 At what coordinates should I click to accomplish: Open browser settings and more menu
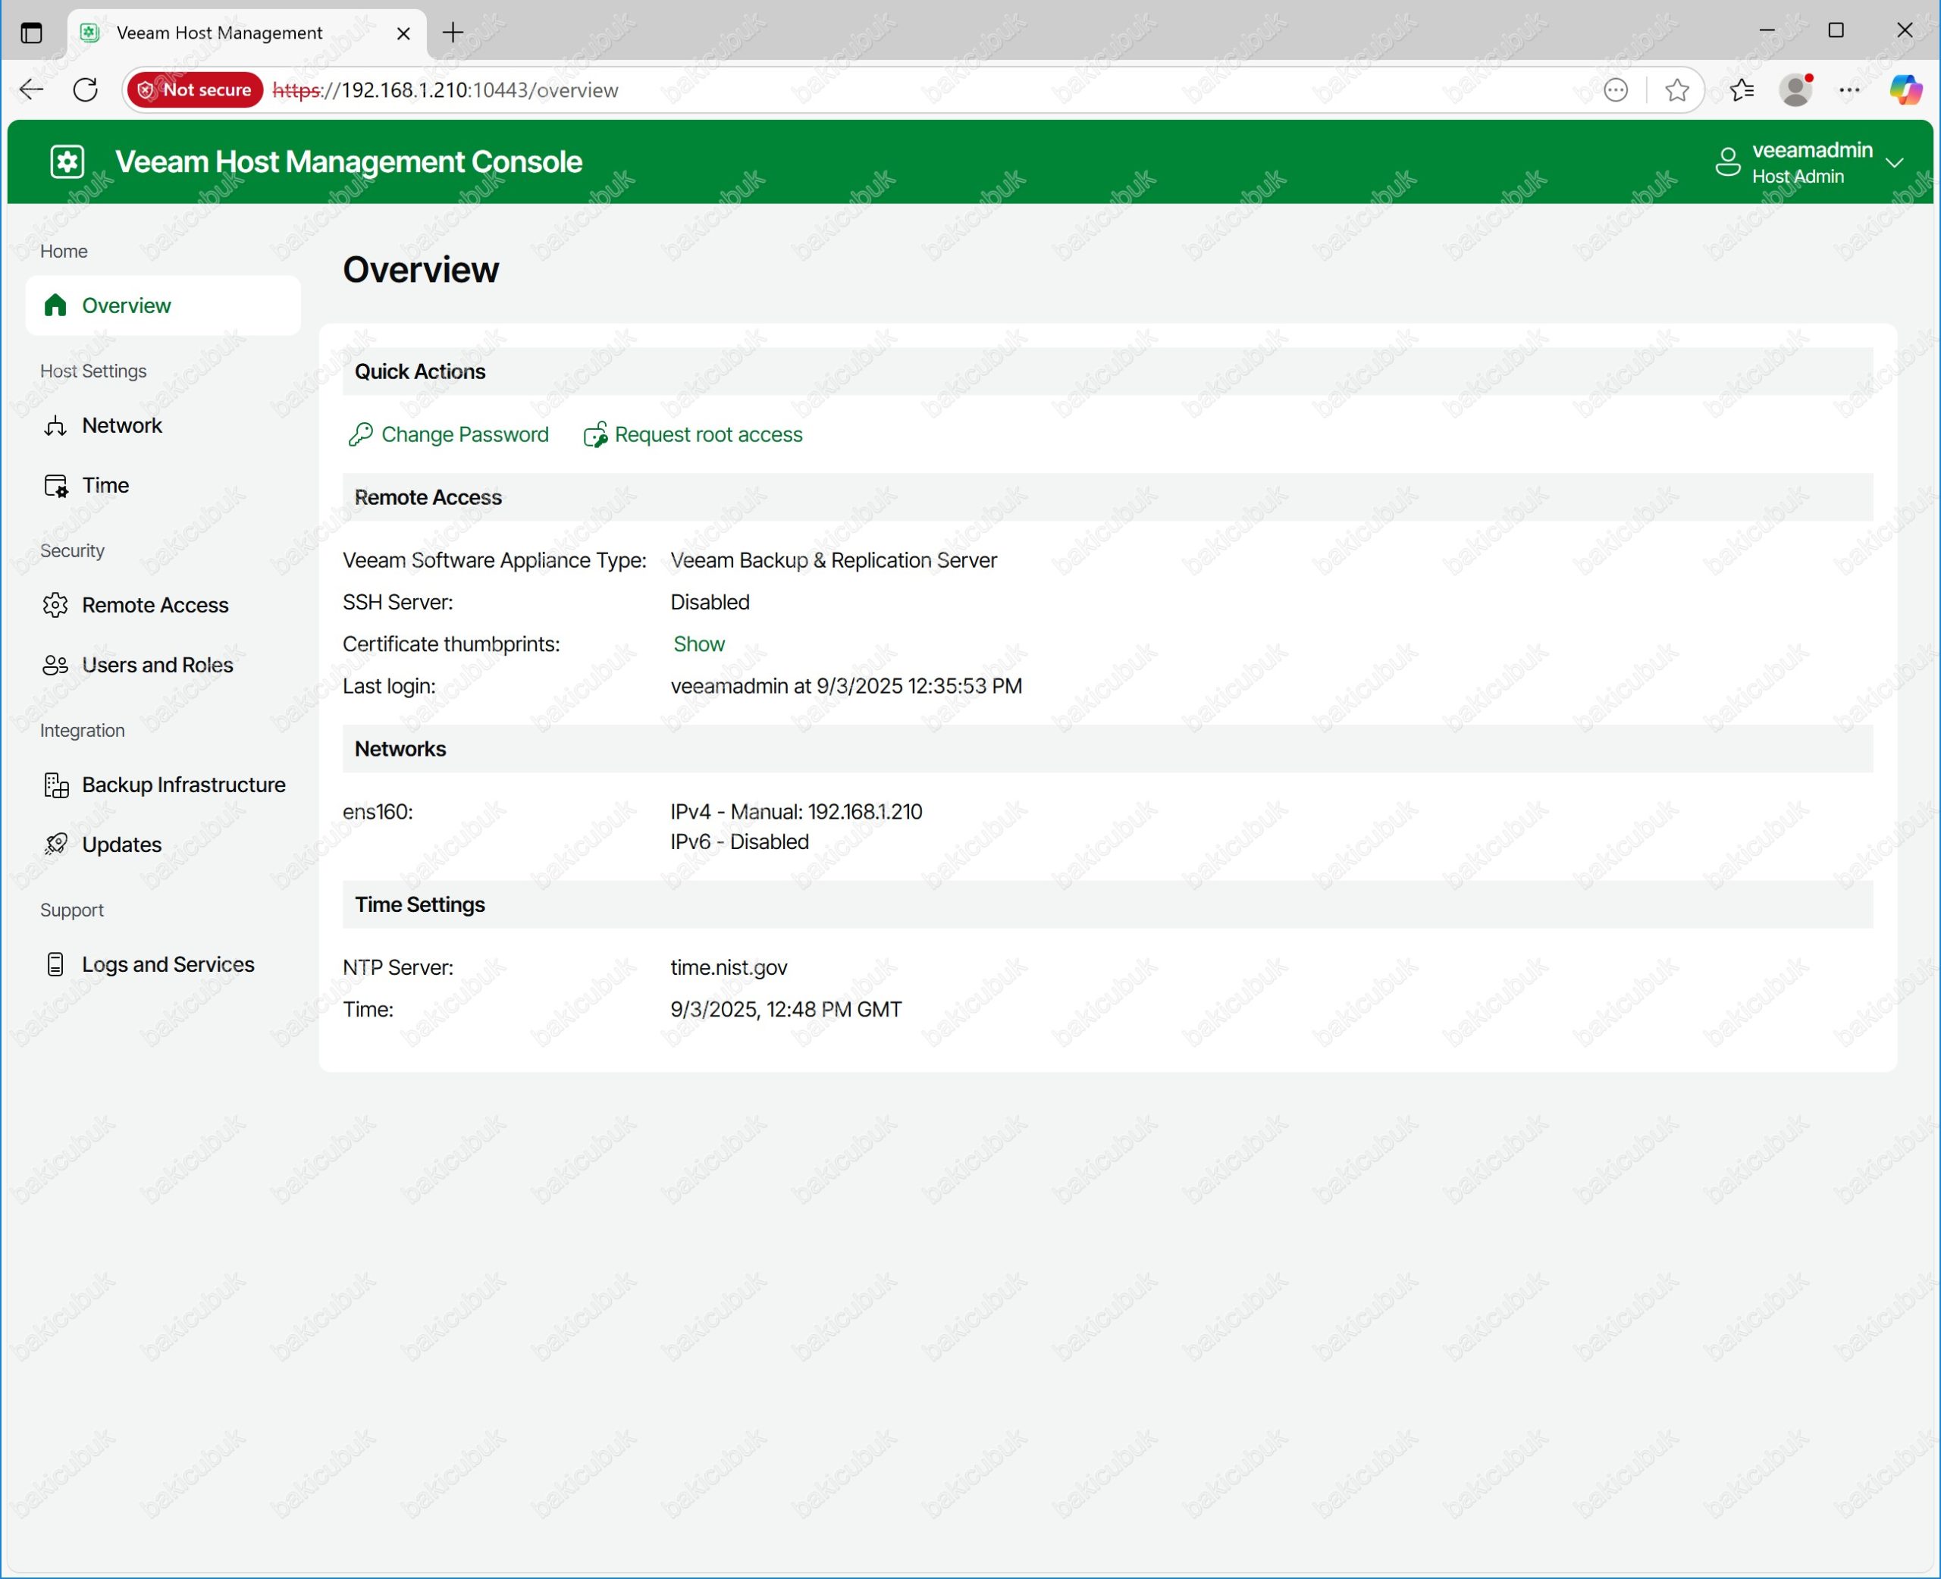pos(1849,89)
